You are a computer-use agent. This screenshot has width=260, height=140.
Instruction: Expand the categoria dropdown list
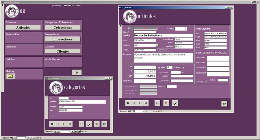click(x=157, y=45)
